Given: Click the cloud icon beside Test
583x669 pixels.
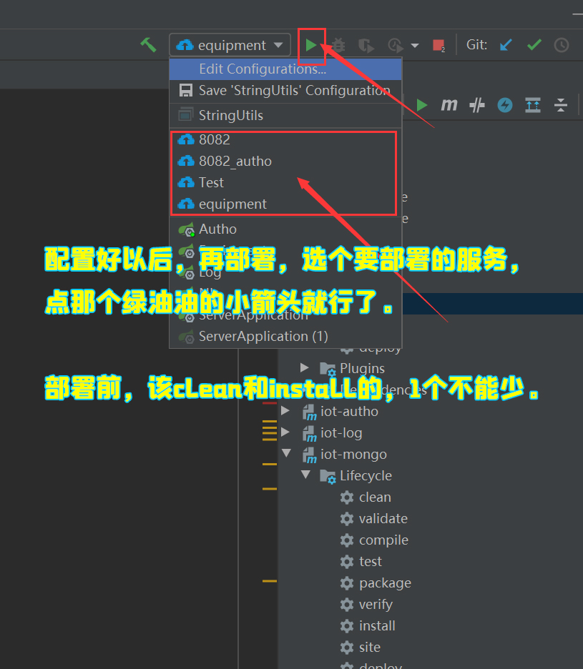Looking at the screenshot, I should [x=186, y=182].
